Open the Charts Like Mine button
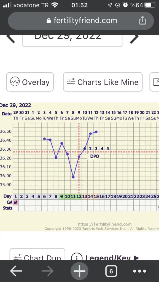Viewport: 159px width, 282px height. (x=103, y=82)
